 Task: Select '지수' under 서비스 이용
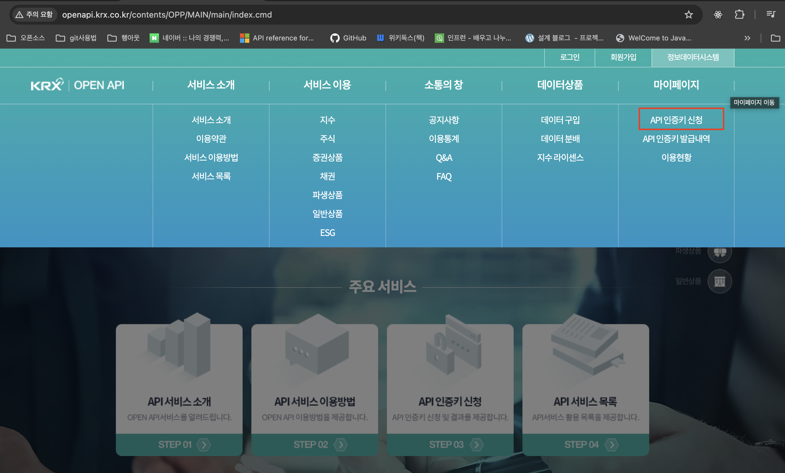click(x=327, y=120)
